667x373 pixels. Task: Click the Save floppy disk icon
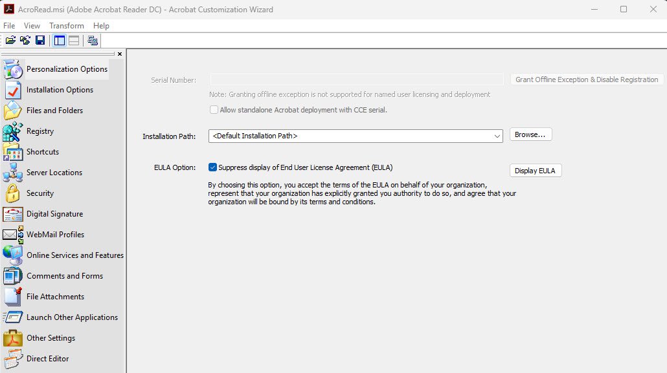click(40, 40)
